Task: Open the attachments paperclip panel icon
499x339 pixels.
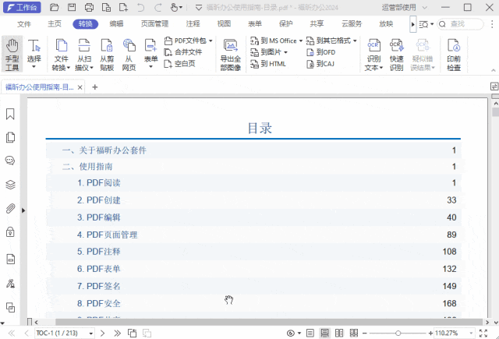Action: point(10,209)
